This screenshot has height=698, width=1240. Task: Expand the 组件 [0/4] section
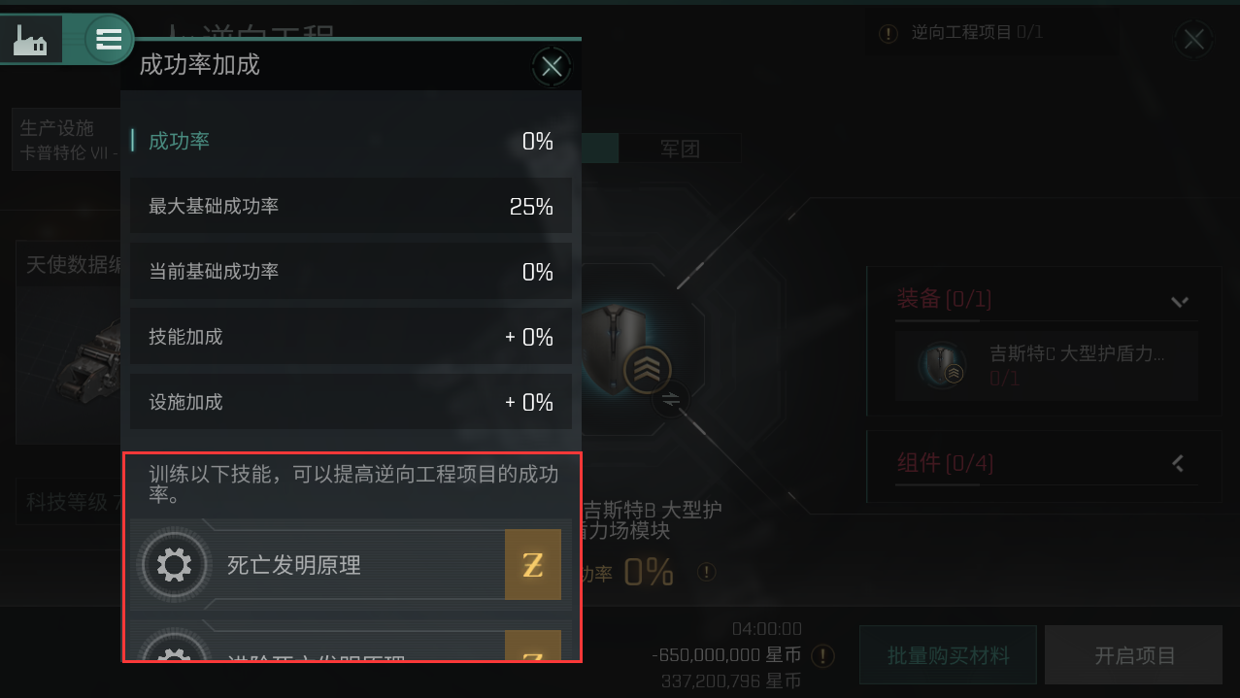(1179, 463)
